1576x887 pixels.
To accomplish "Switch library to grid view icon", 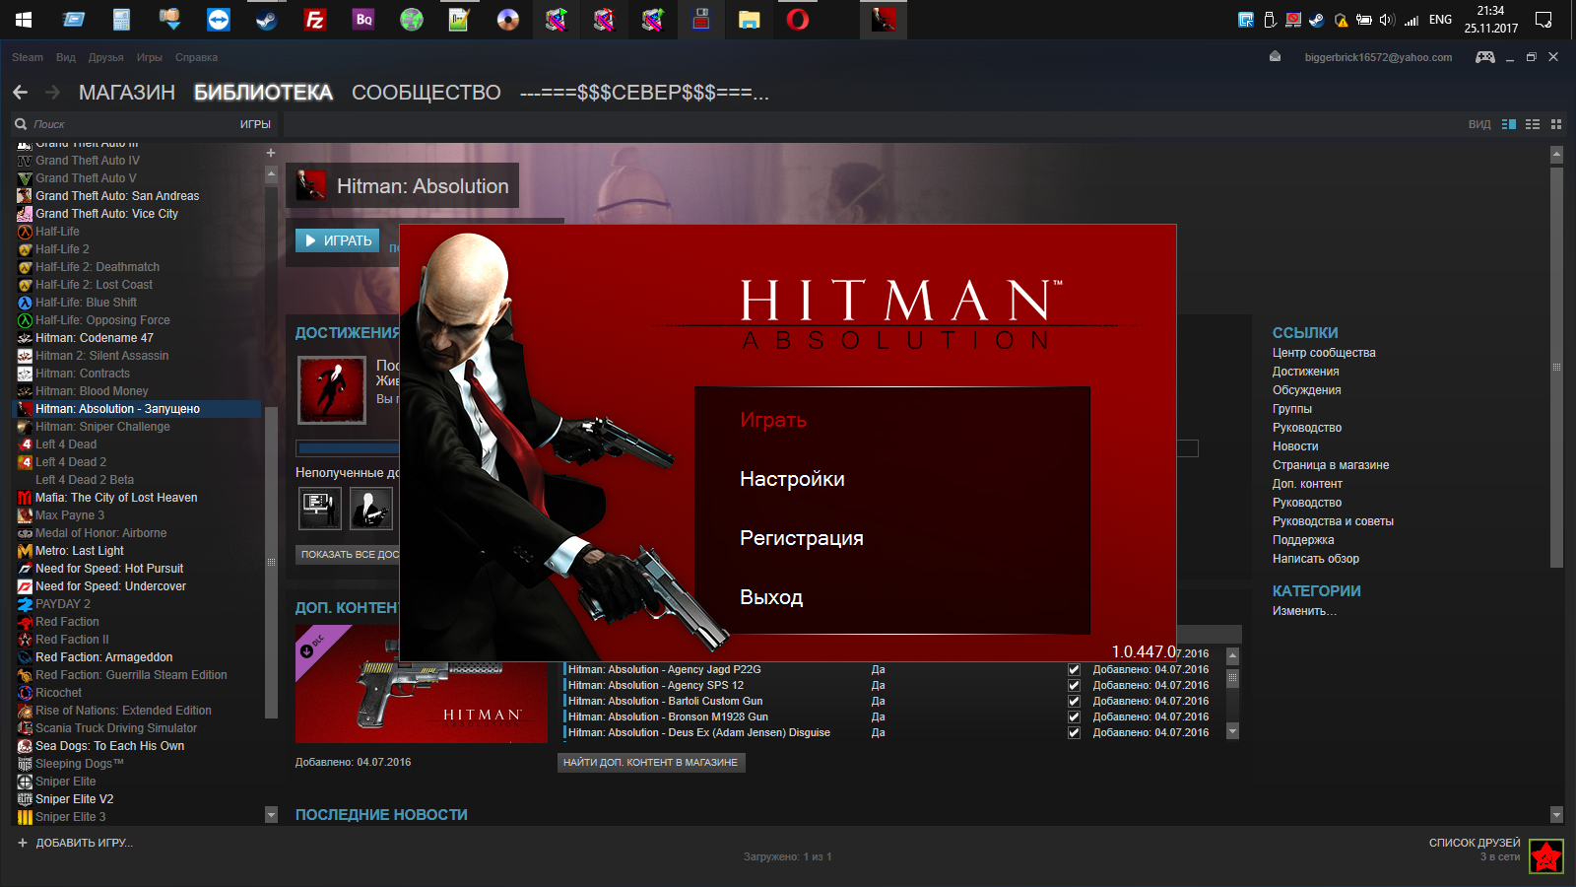I will point(1556,124).
